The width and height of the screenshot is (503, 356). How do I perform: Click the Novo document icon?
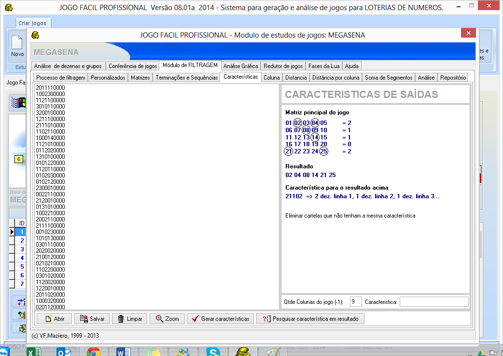click(17, 45)
